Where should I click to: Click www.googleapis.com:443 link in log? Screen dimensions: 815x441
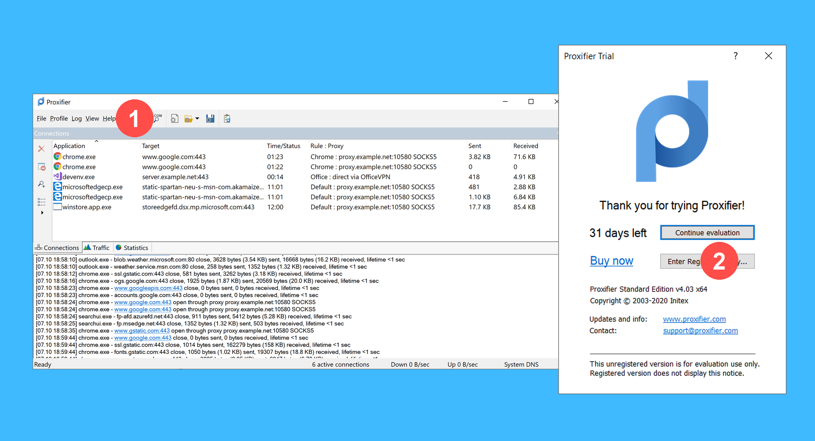click(x=148, y=288)
